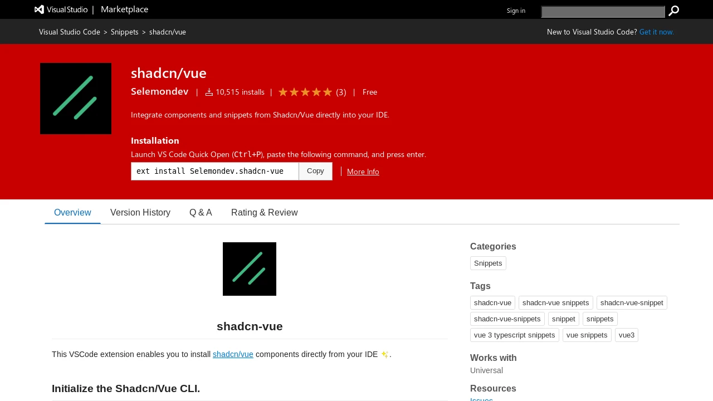Viewport: 713px width, 401px height.
Task: Open the Marketplace home link
Action: pyautogui.click(x=124, y=9)
